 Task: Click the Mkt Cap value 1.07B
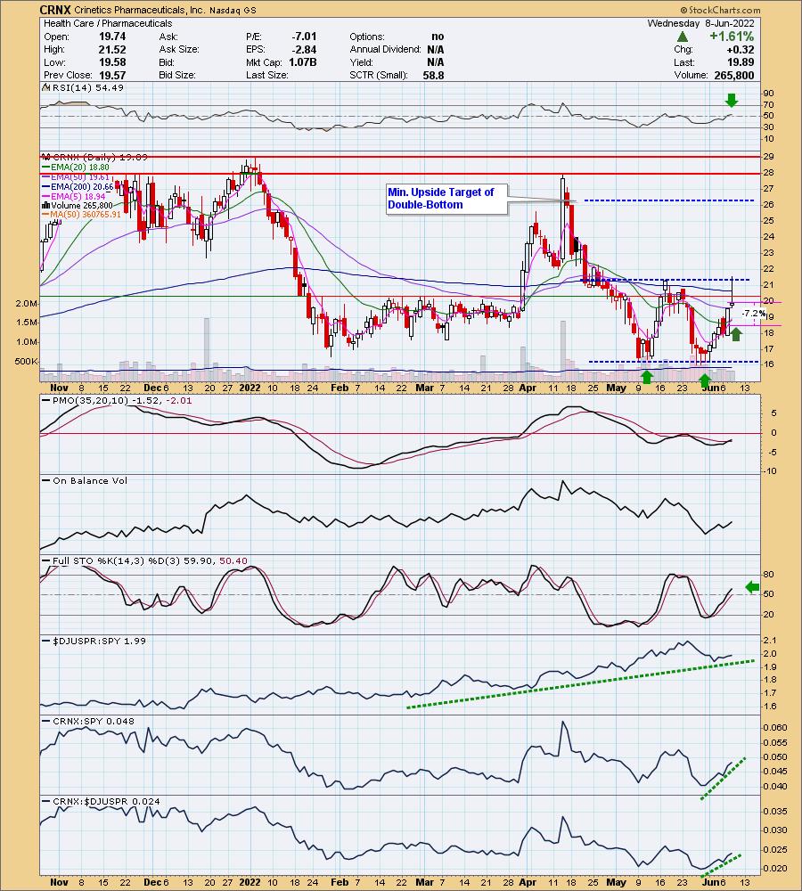click(302, 62)
